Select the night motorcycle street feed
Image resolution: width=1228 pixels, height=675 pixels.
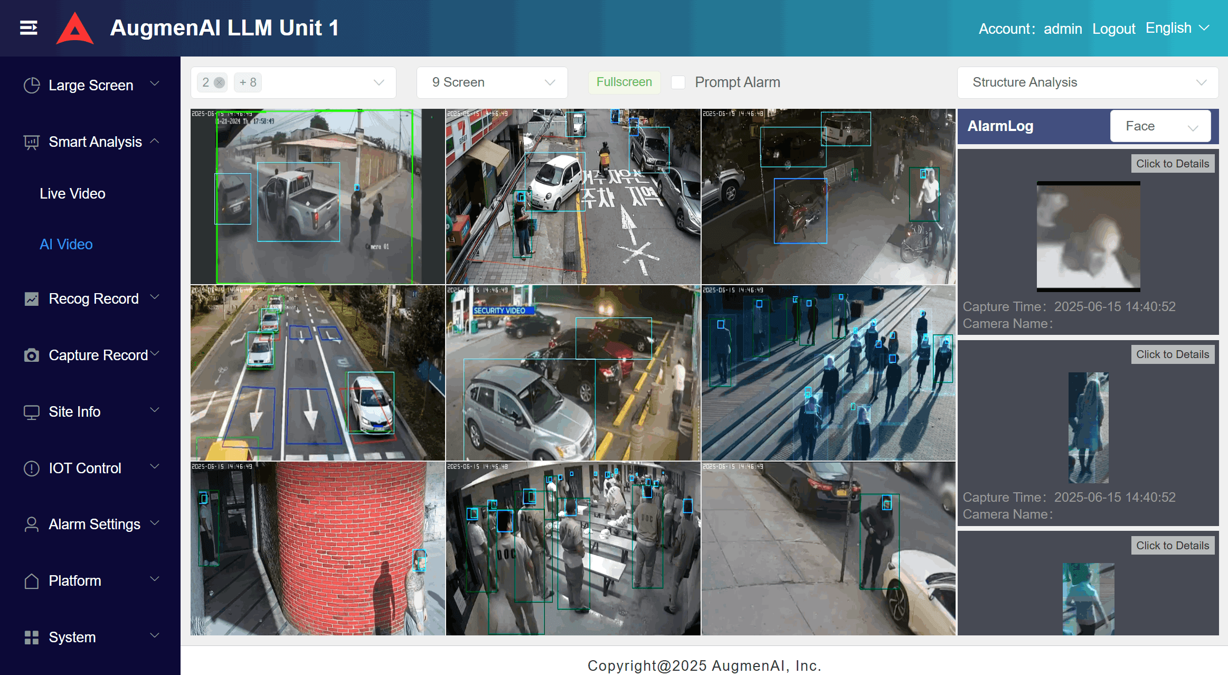coord(828,196)
